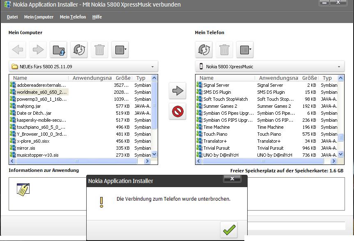Open the view options button under Mein Telefon
This screenshot has width=354, height=241.
point(245,49)
